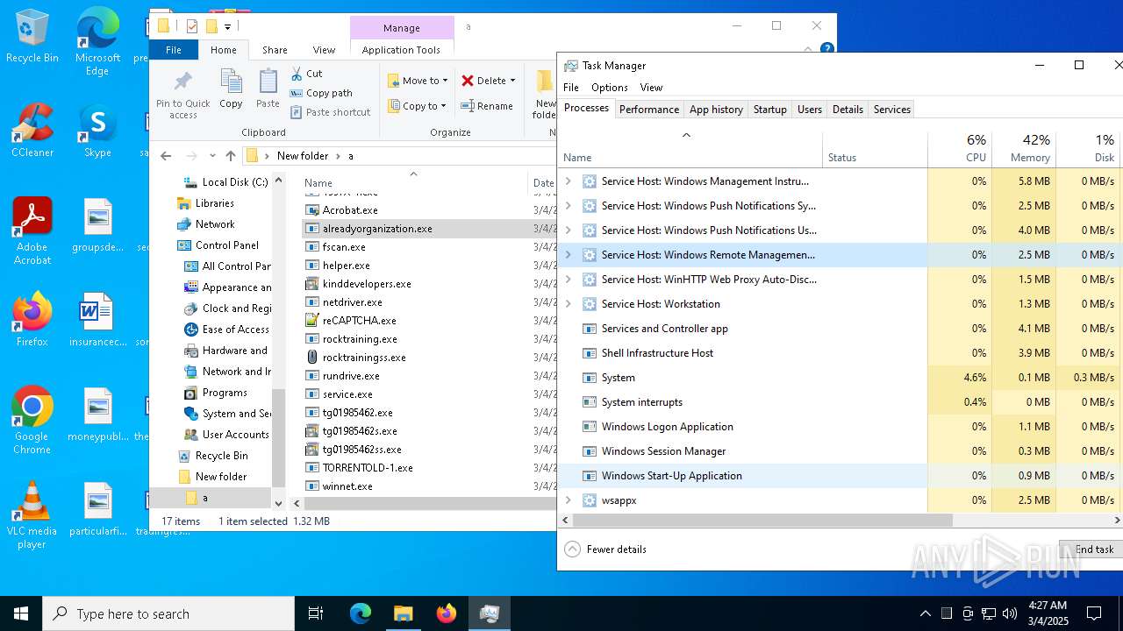Click the Firefox taskbar icon

[x=447, y=613]
